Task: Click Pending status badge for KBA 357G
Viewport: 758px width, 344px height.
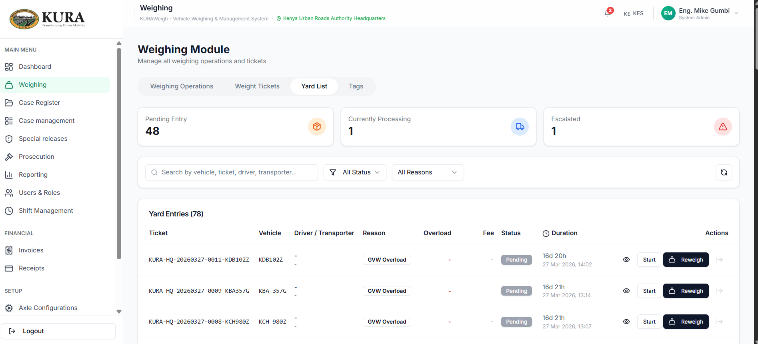Action: click(516, 291)
